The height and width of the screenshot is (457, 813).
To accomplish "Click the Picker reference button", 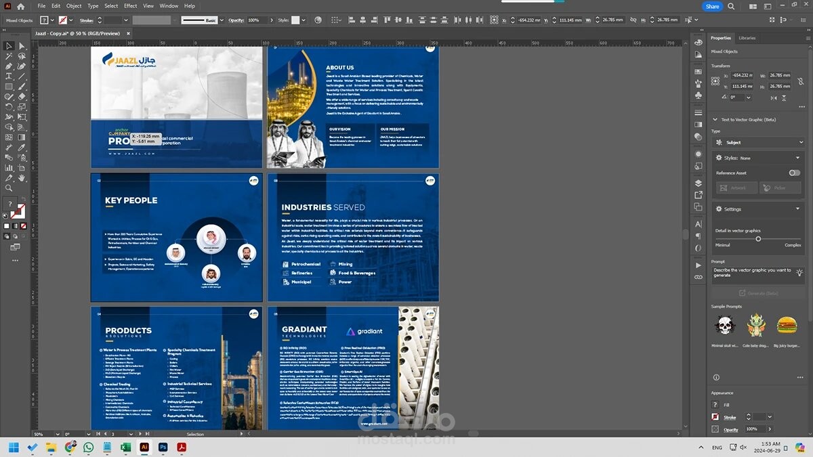I will (x=780, y=188).
